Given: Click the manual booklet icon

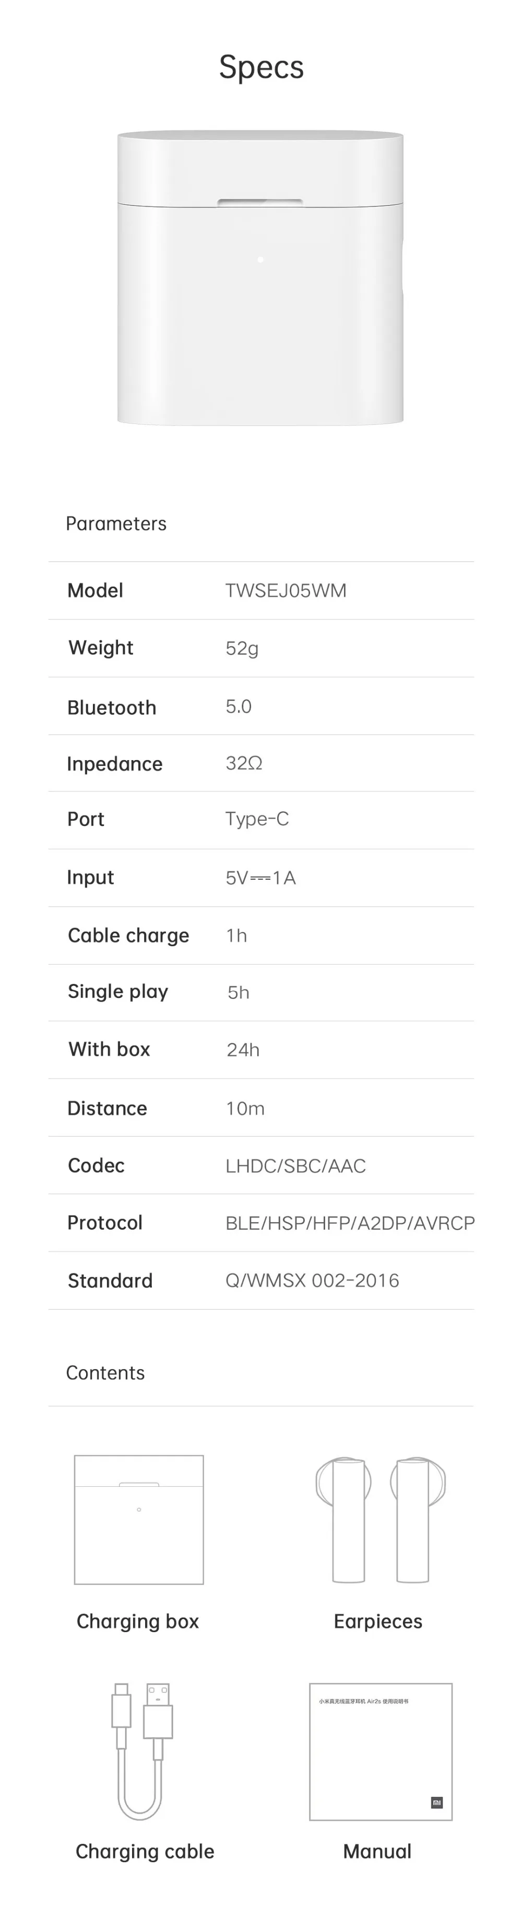Looking at the screenshot, I should pos(380,1751).
